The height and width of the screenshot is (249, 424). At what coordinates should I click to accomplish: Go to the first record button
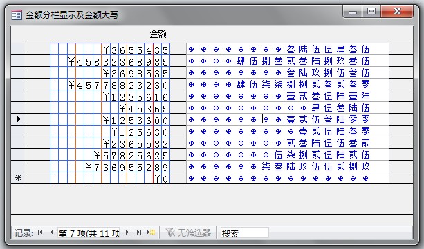pyautogui.click(x=40, y=232)
